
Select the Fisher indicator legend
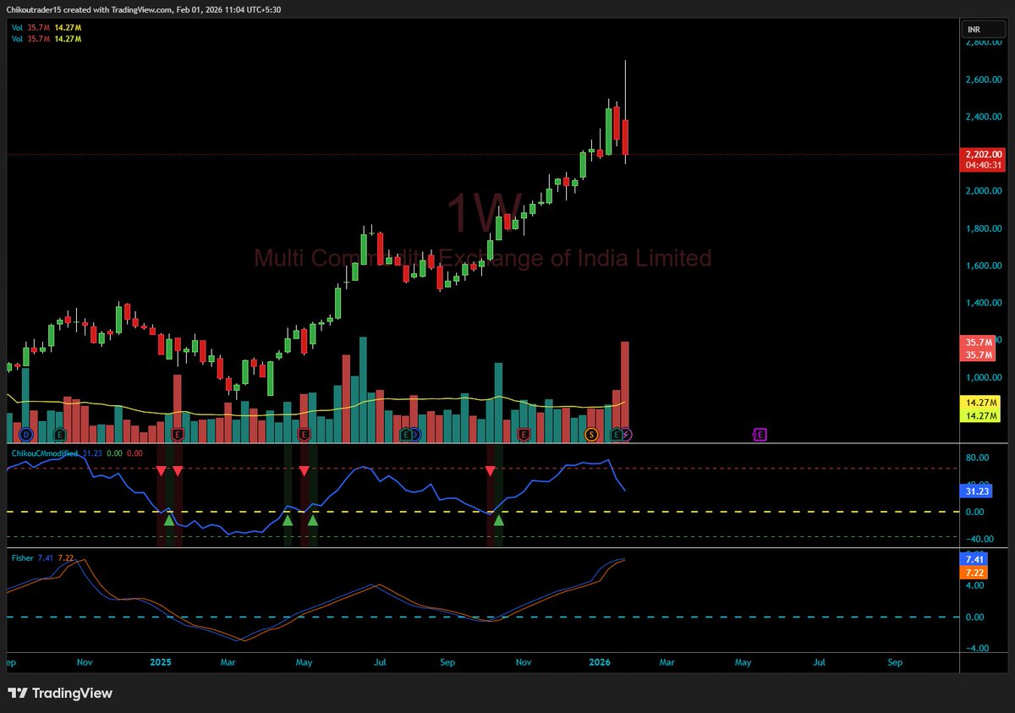pos(21,558)
